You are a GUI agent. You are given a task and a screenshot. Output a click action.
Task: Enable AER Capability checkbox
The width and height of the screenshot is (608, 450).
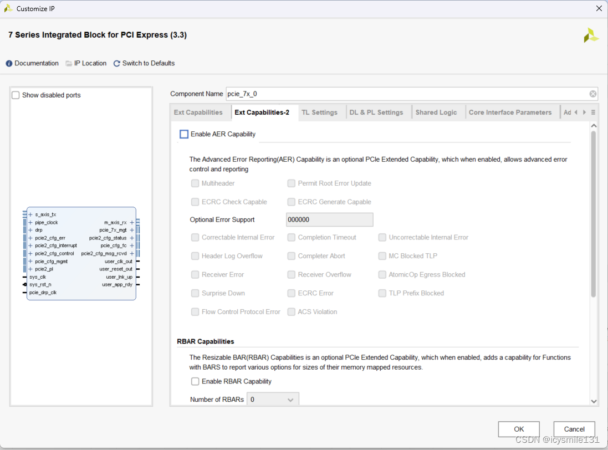(184, 134)
